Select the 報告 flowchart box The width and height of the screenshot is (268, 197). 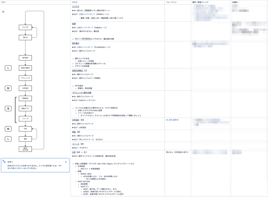pos(25,139)
